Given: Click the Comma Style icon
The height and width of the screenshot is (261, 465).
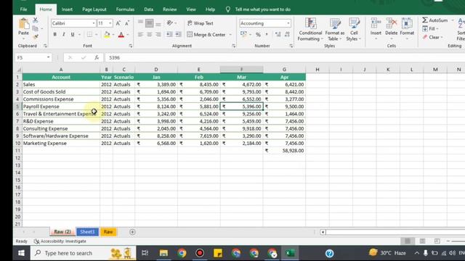Looking at the screenshot, I should [x=267, y=35].
